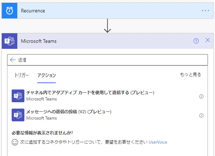The image size is (215, 156).
Task: Close the Microsoft Teams action panel
Action: [208, 40]
